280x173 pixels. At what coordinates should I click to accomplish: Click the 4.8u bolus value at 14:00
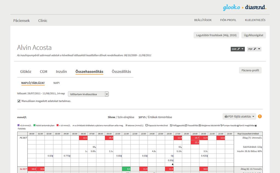(x=154, y=151)
